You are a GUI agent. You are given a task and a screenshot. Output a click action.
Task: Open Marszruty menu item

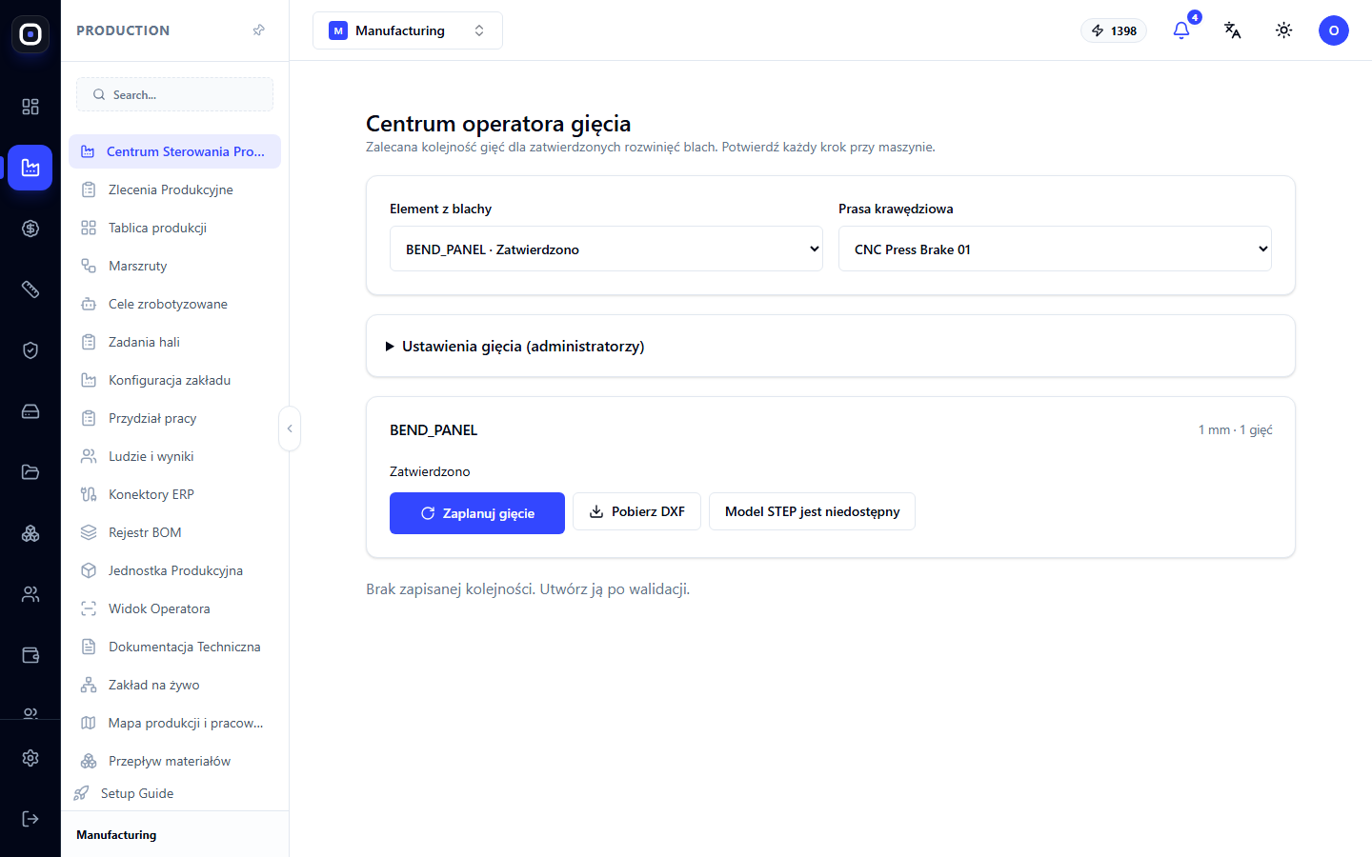tap(174, 266)
